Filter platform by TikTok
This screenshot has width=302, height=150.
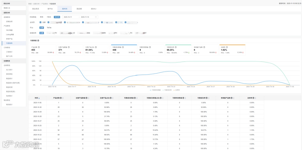[49, 28]
